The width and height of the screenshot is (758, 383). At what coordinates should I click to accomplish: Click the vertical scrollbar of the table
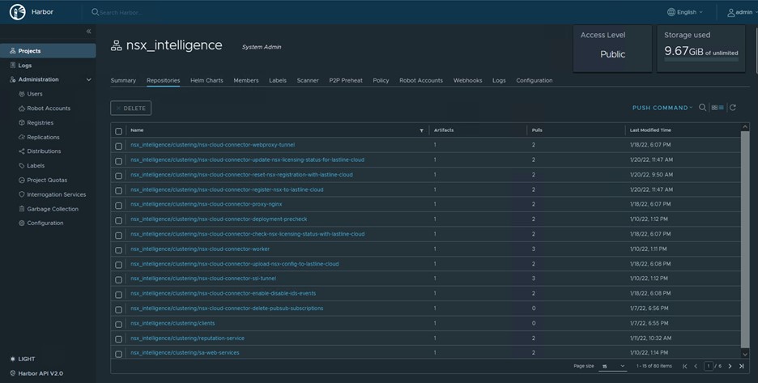coord(745,243)
